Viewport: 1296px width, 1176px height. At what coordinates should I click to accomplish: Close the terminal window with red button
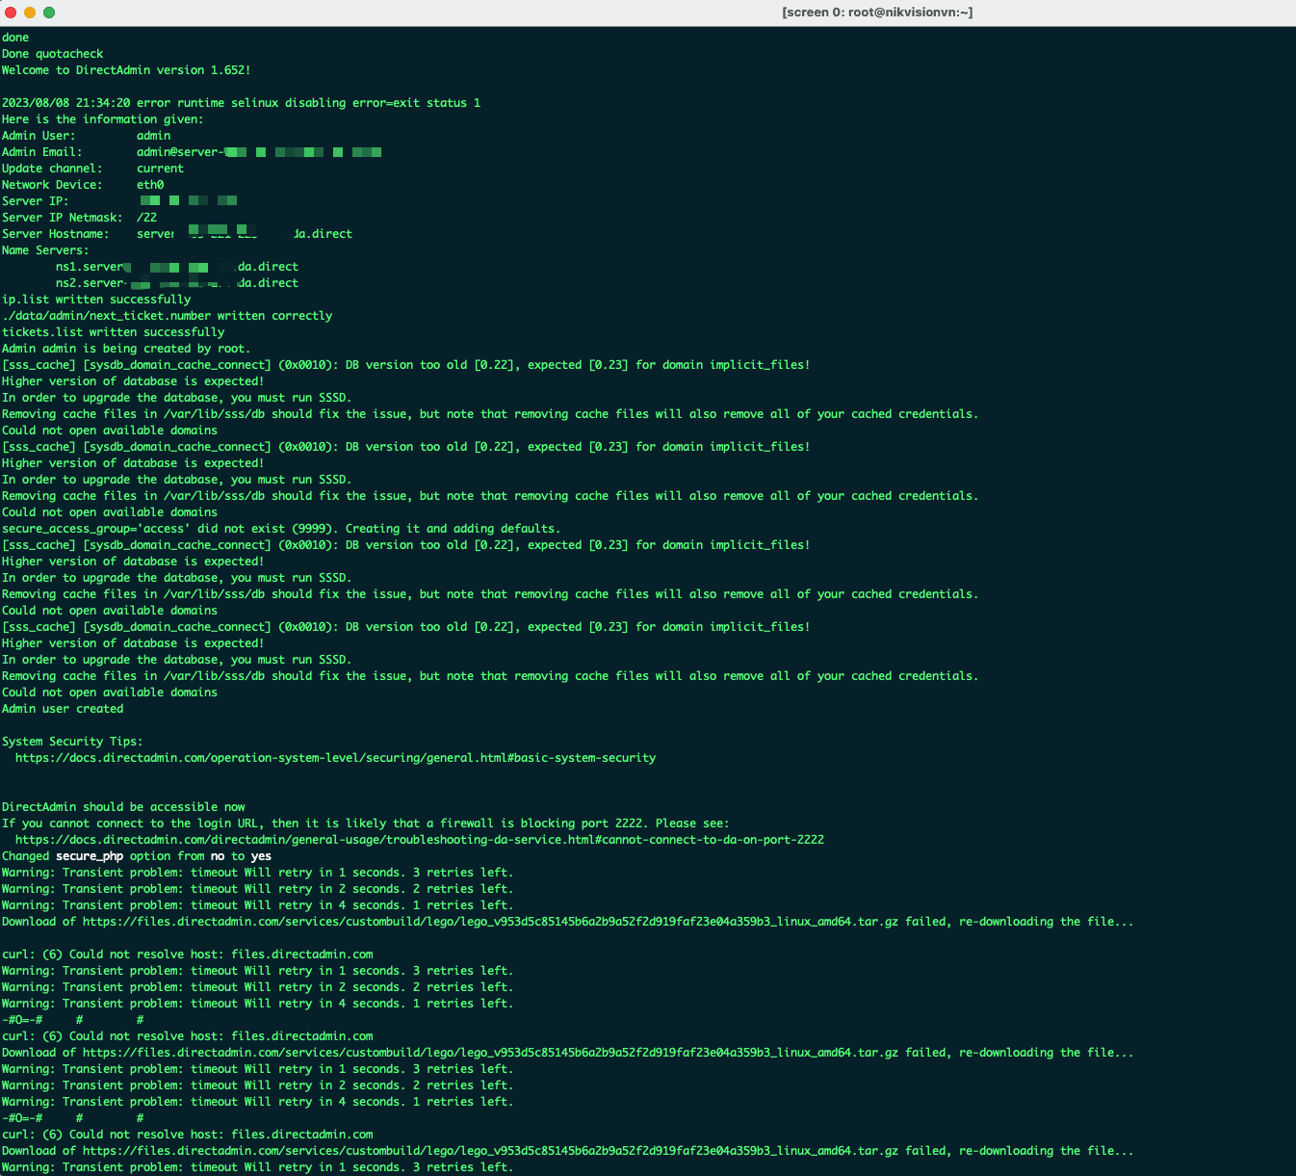coord(11,13)
